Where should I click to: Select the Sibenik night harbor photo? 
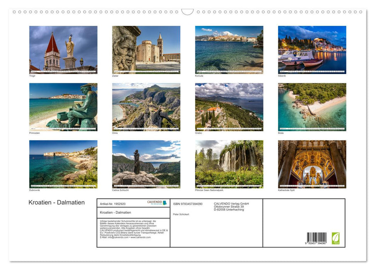[x=312, y=49]
